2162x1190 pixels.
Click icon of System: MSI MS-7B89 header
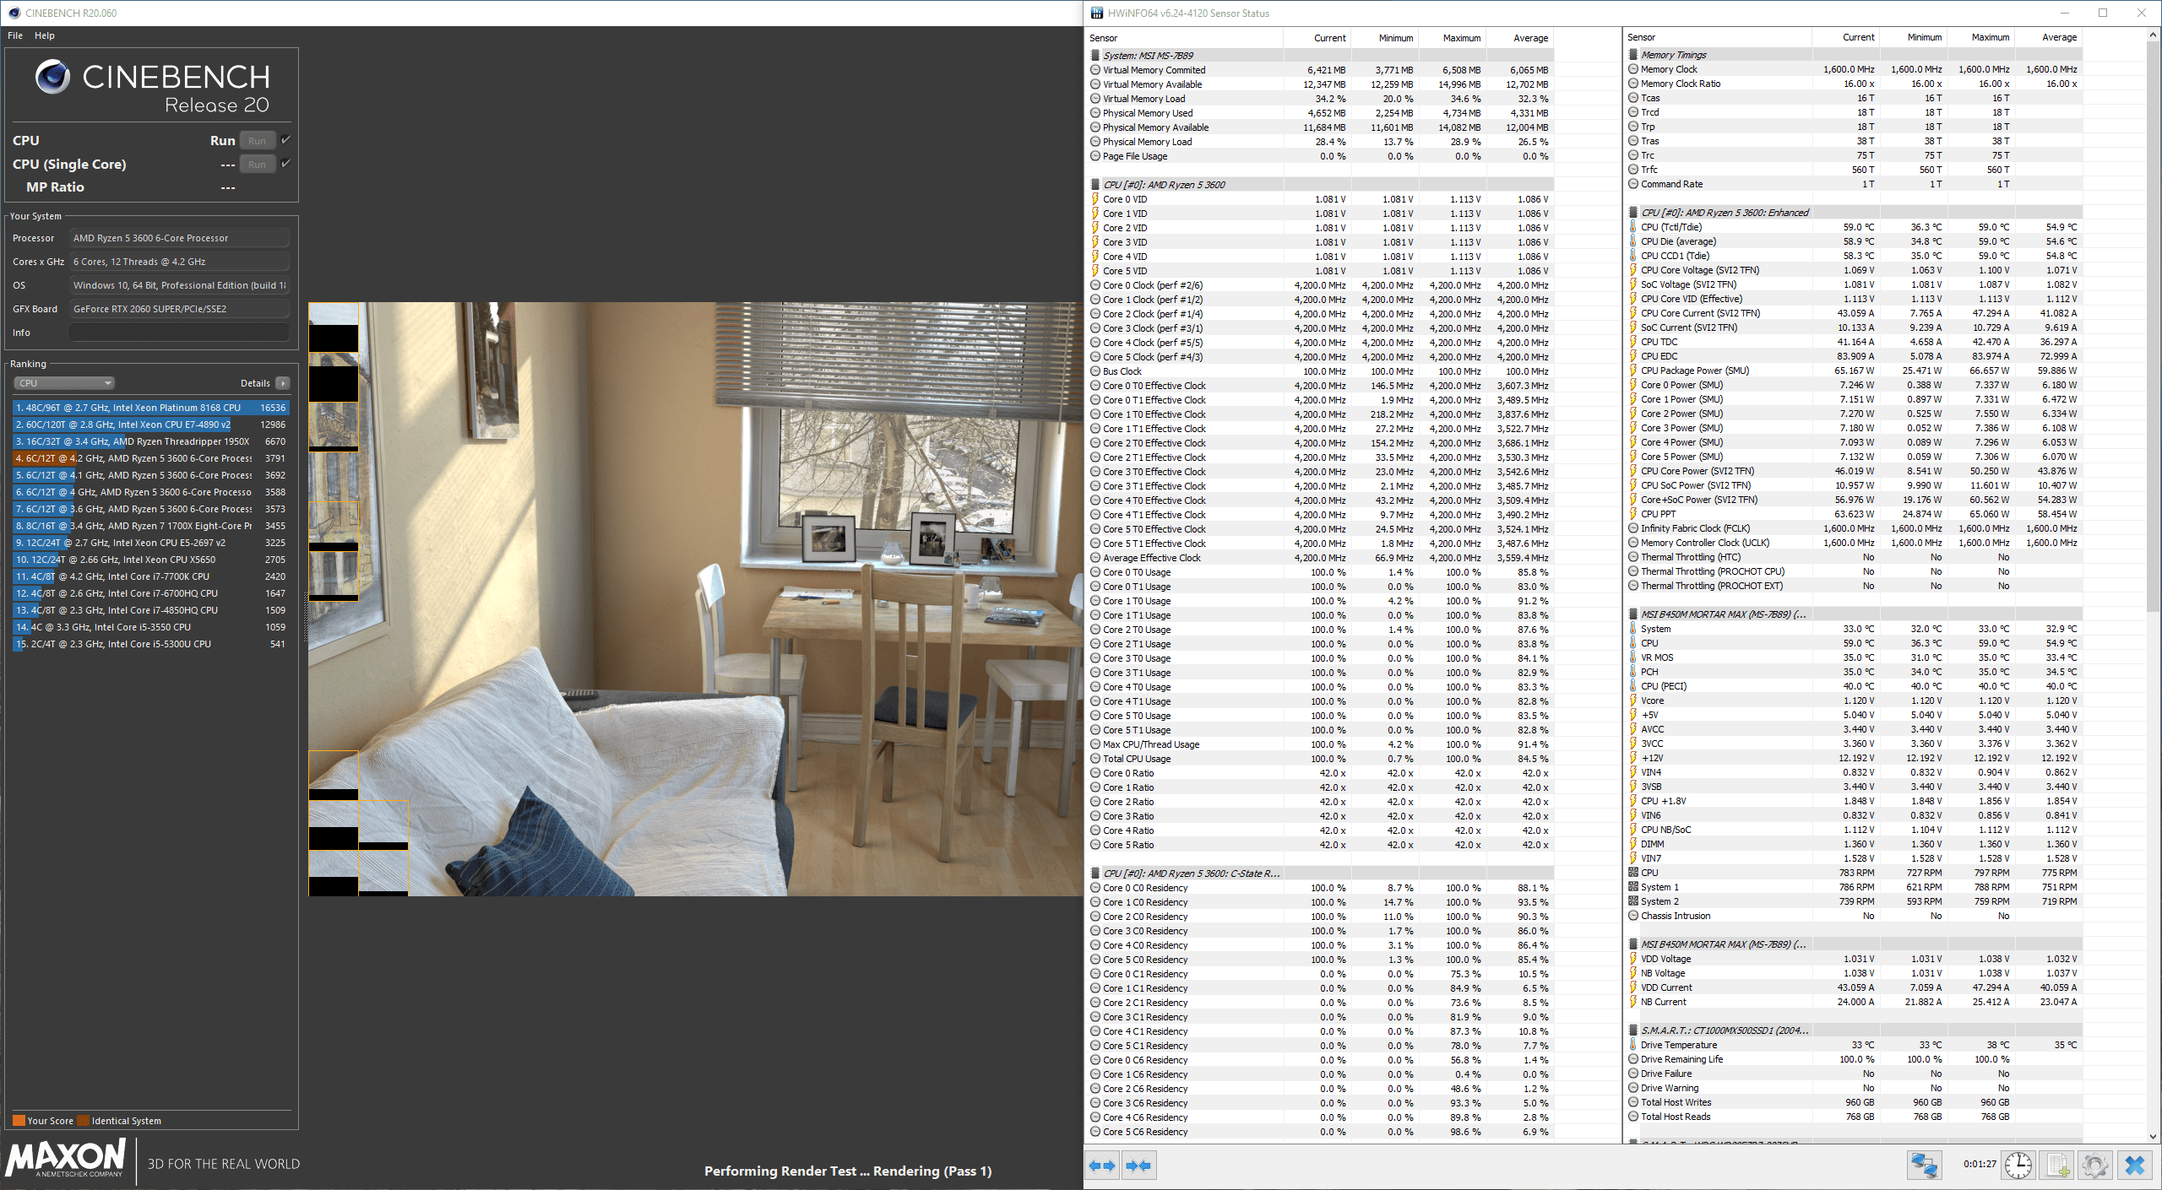point(1095,56)
